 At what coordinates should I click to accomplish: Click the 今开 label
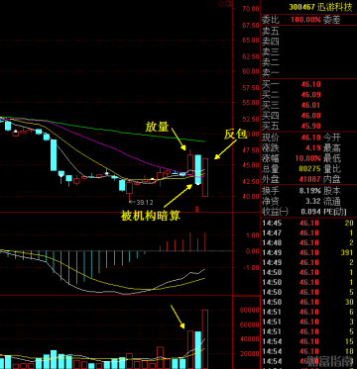coord(331,138)
